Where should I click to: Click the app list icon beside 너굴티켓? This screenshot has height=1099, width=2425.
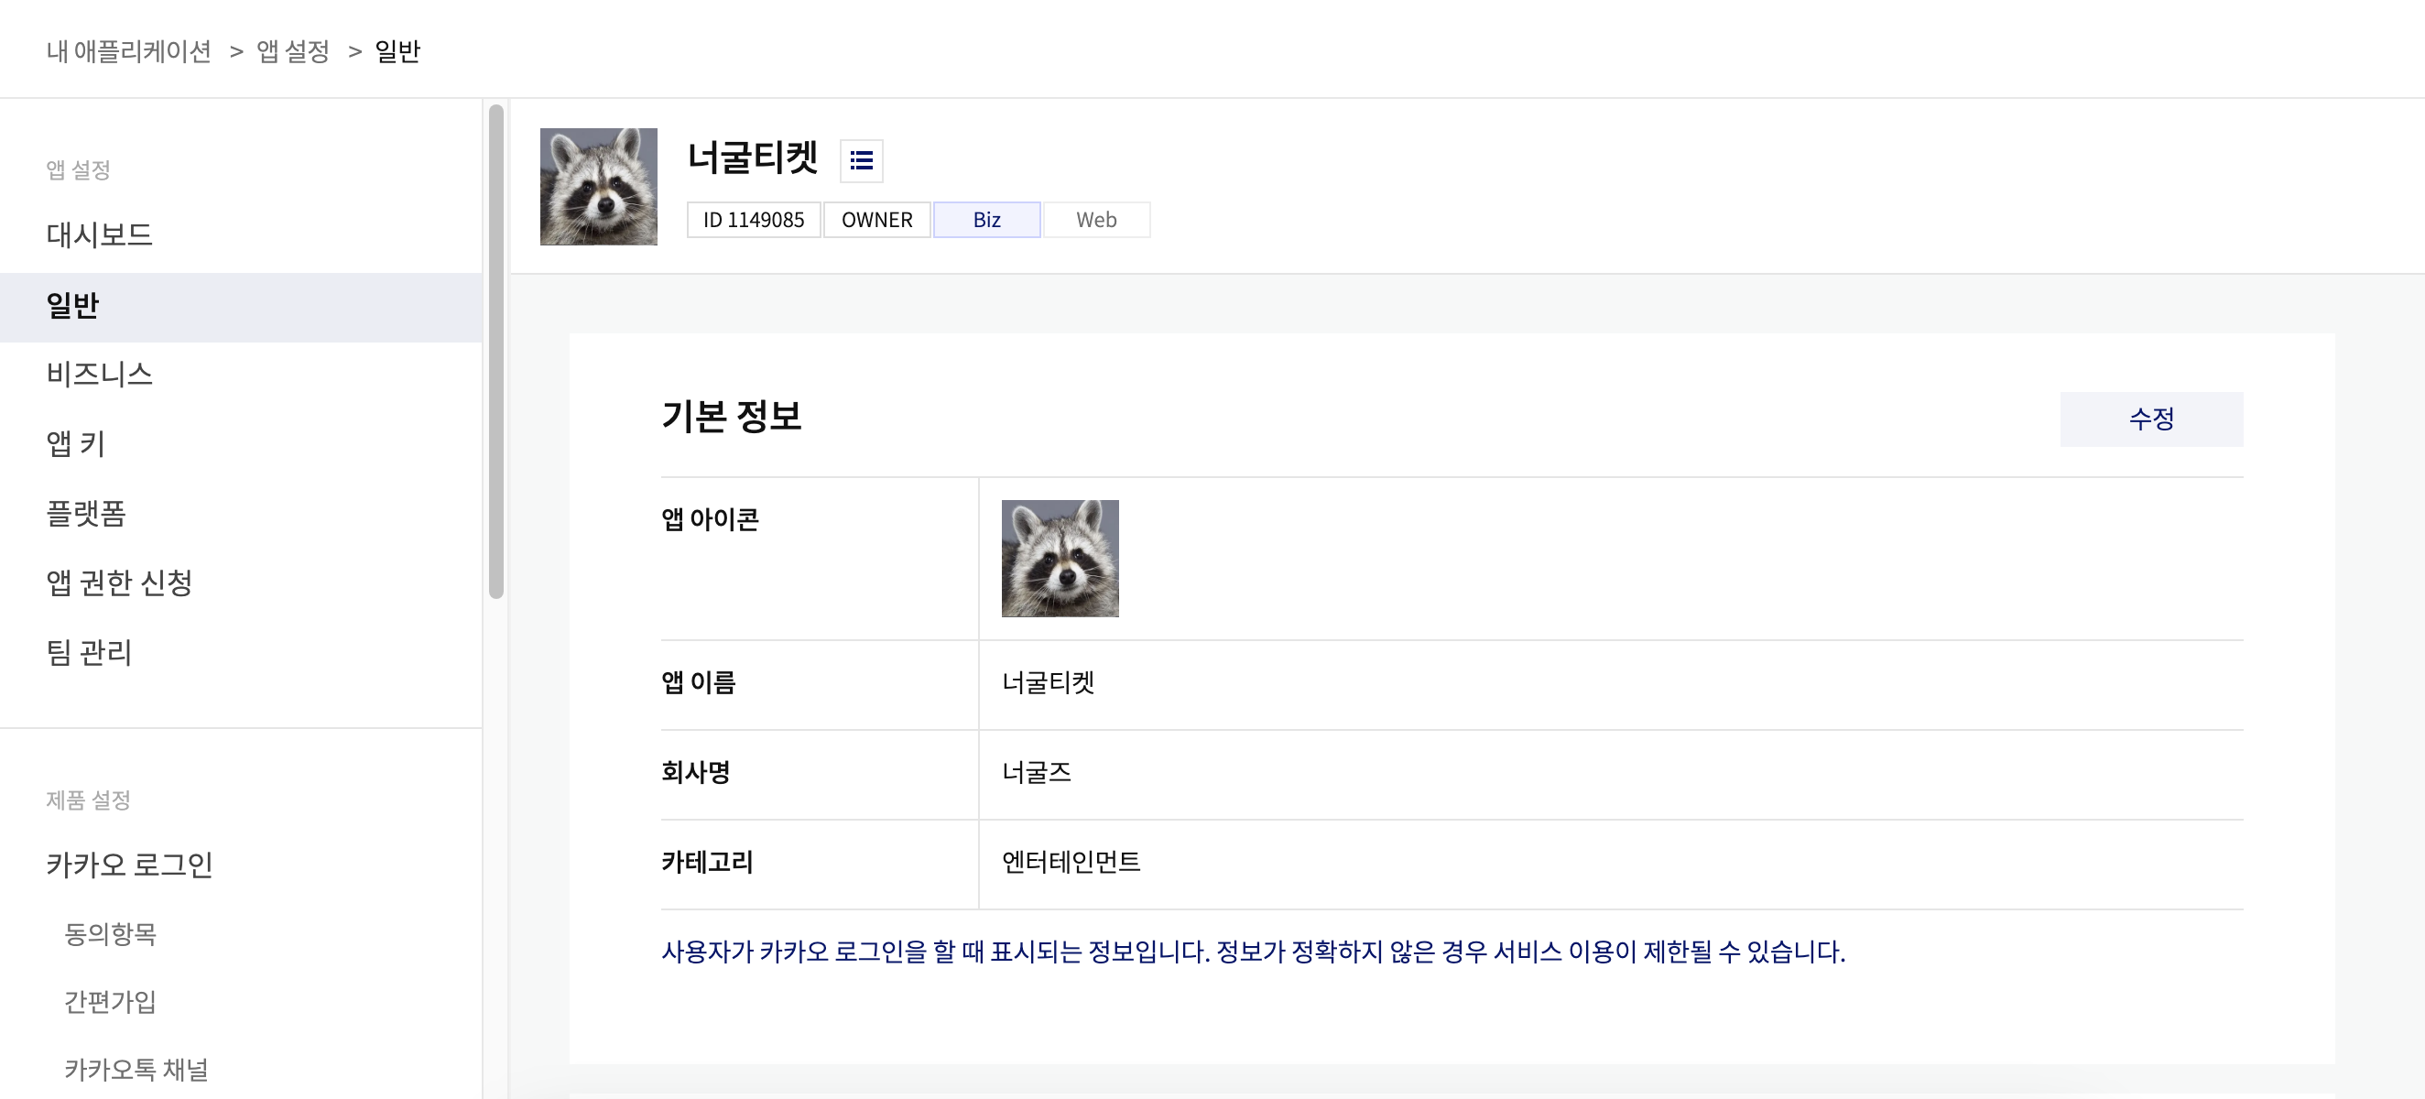861,160
